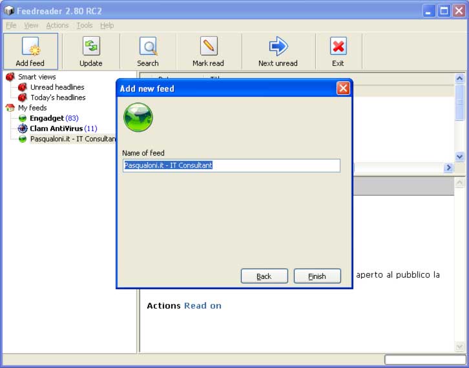Click the My feeds house icon

[x=10, y=108]
